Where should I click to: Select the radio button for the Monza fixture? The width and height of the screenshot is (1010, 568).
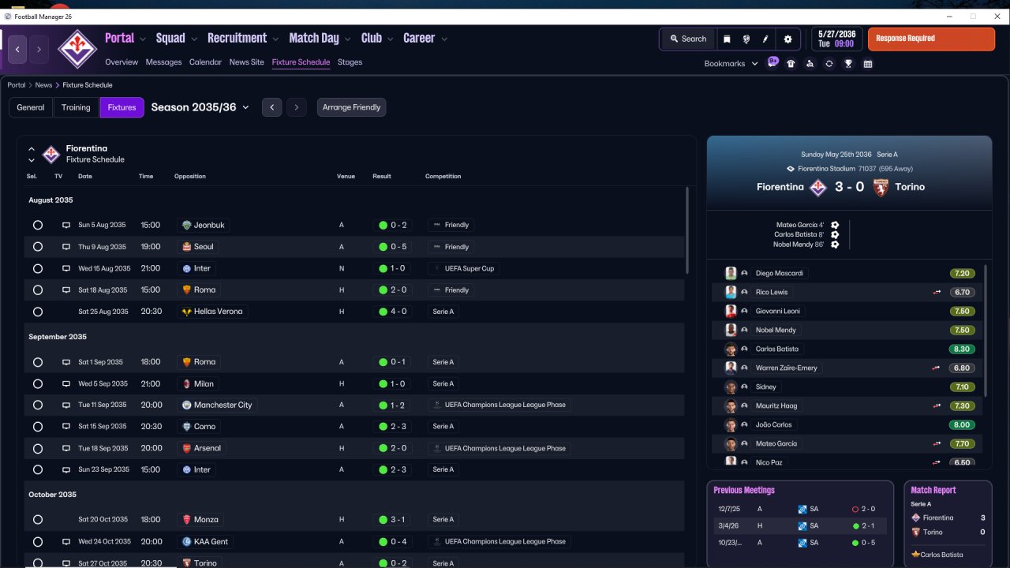click(x=37, y=520)
